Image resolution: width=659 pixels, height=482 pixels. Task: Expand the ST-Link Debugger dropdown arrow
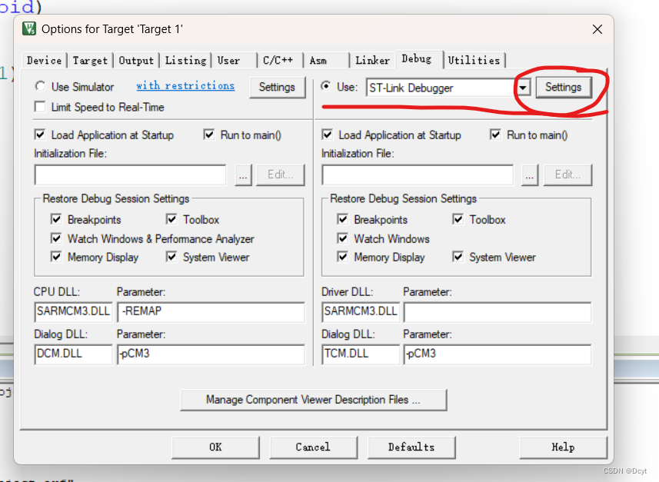coord(523,88)
